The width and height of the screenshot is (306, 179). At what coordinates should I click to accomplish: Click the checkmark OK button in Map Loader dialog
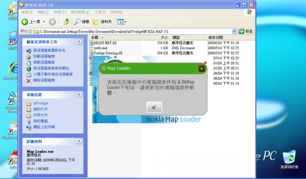[x=154, y=107]
